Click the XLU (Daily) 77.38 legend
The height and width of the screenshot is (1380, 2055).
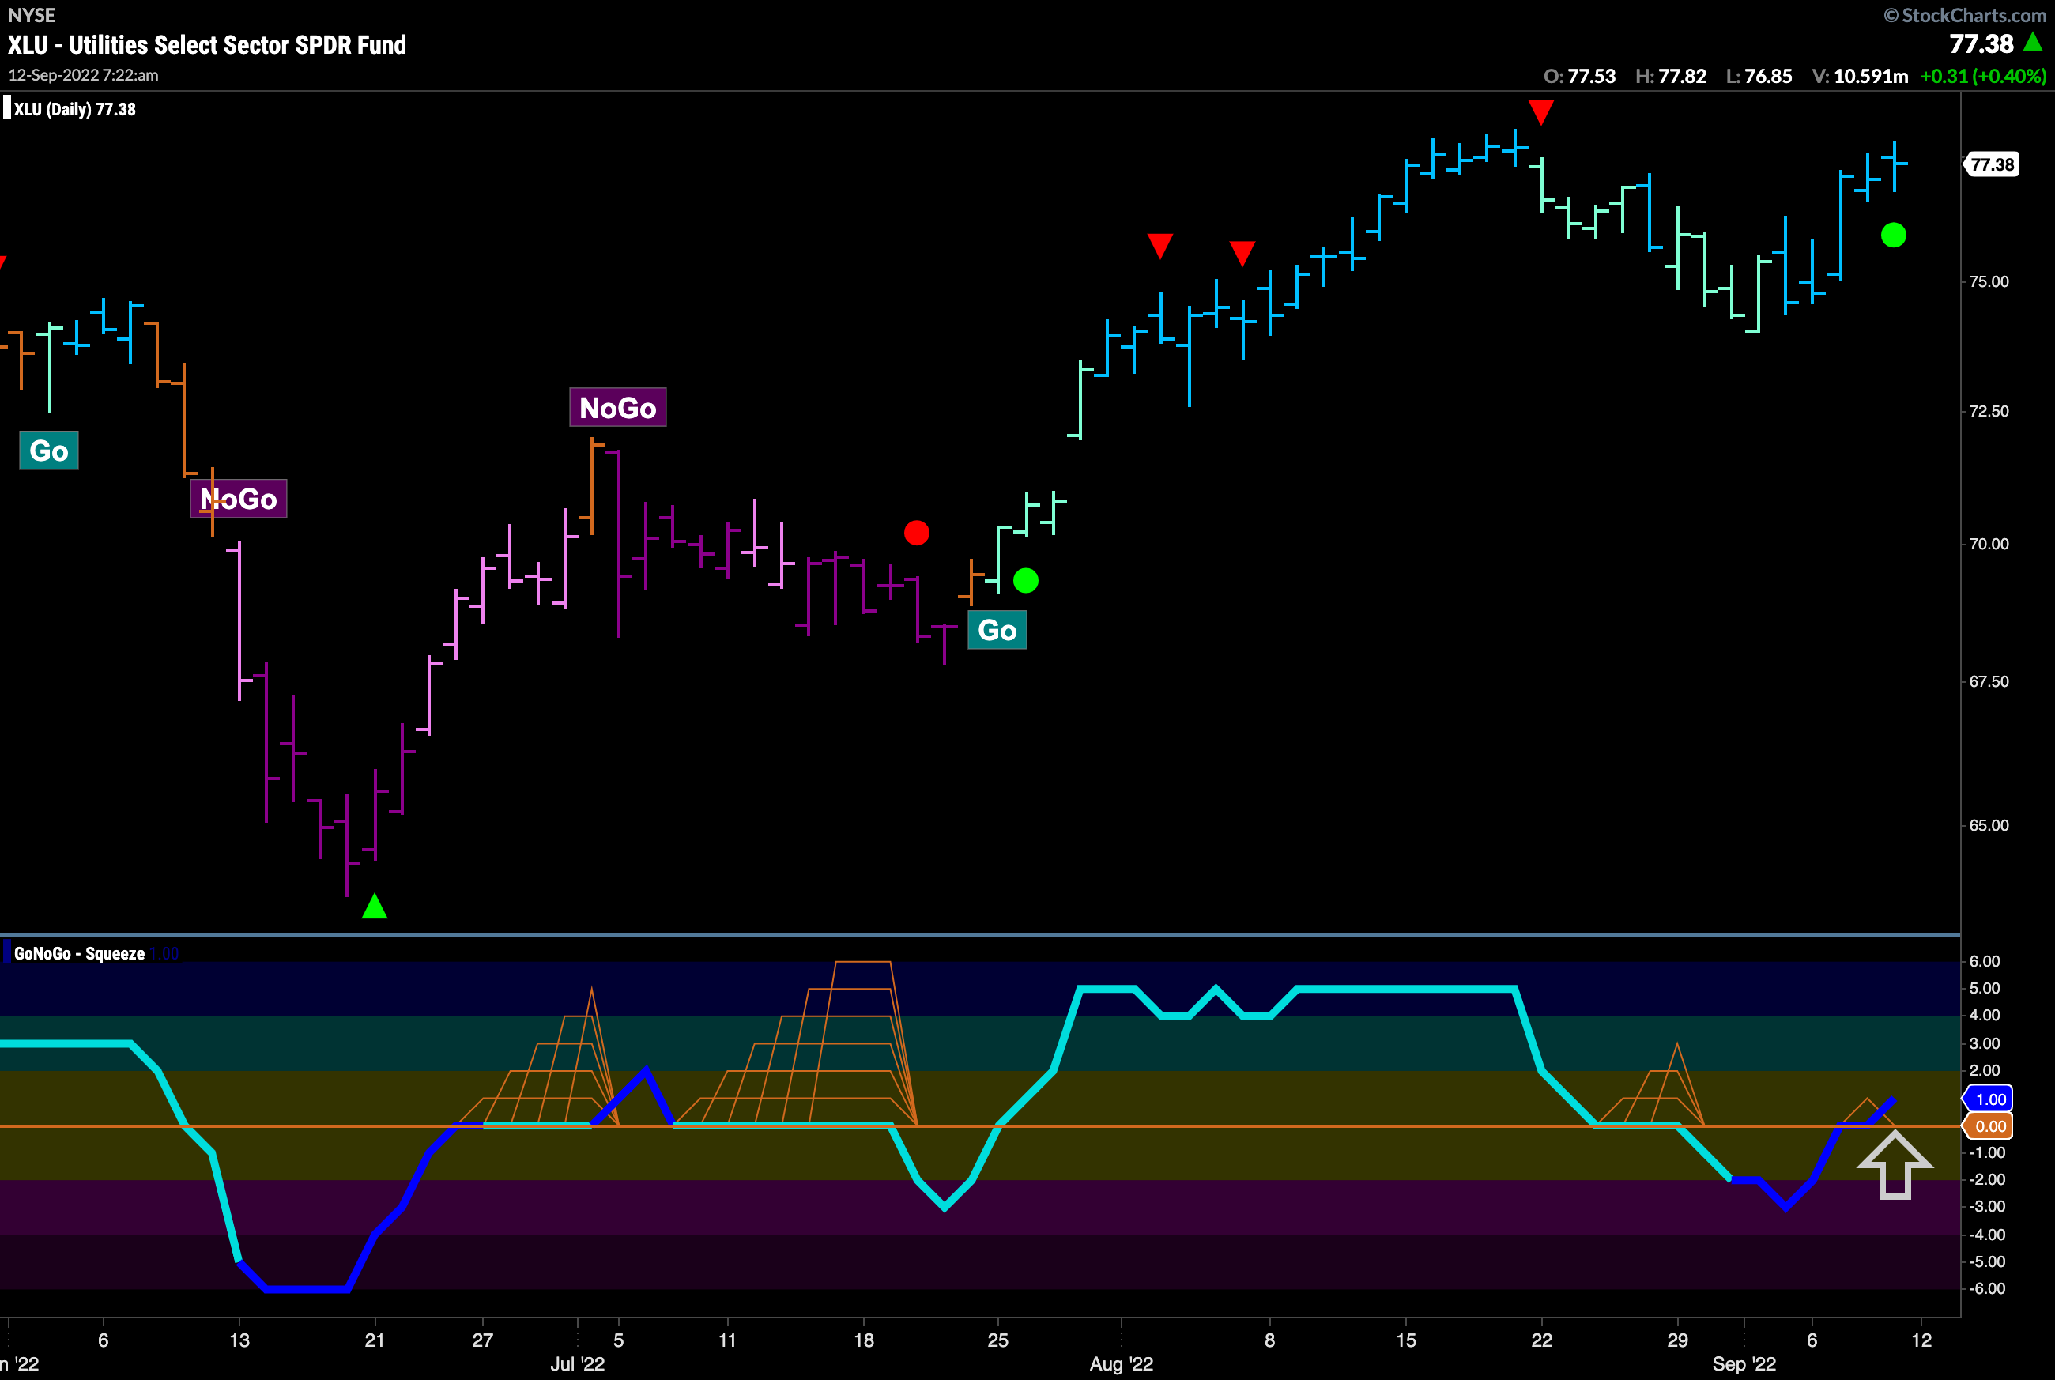point(75,109)
